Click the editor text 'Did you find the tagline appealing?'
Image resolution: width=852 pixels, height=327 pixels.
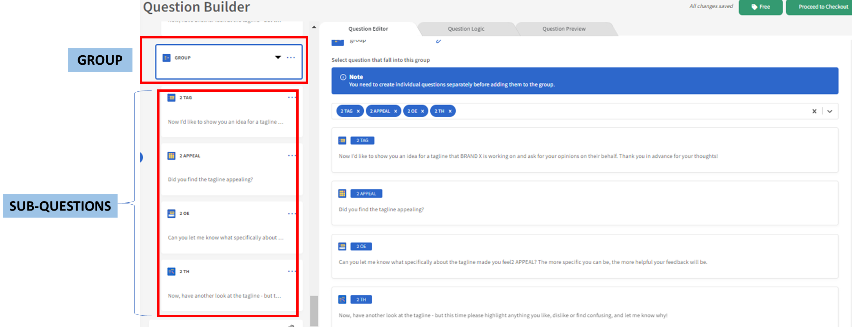tap(381, 209)
